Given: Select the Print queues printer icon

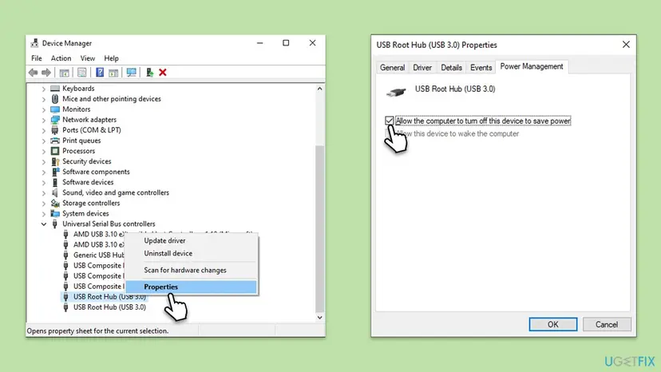Looking at the screenshot, I should [x=55, y=140].
